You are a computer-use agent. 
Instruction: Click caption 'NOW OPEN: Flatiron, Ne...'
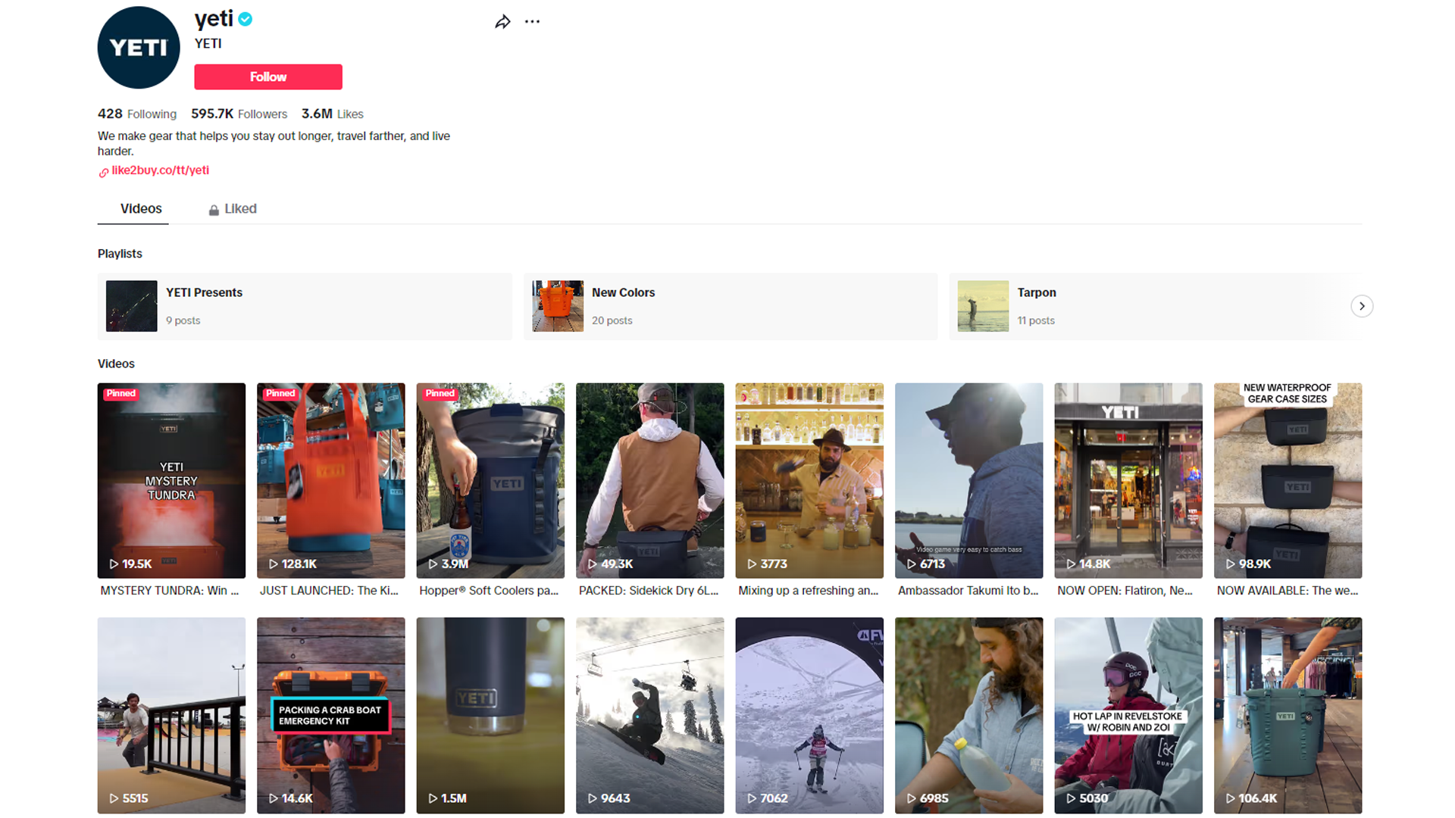pos(1125,591)
